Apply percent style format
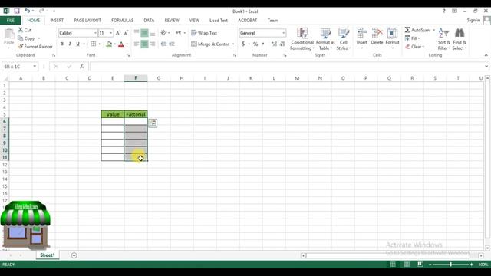This screenshot has width=491, height=276. coord(255,44)
